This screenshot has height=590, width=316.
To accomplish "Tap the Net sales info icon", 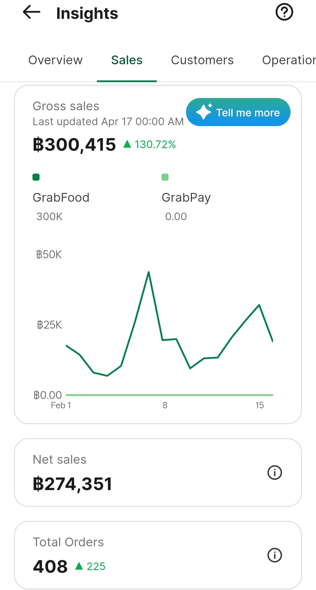I will [x=274, y=472].
